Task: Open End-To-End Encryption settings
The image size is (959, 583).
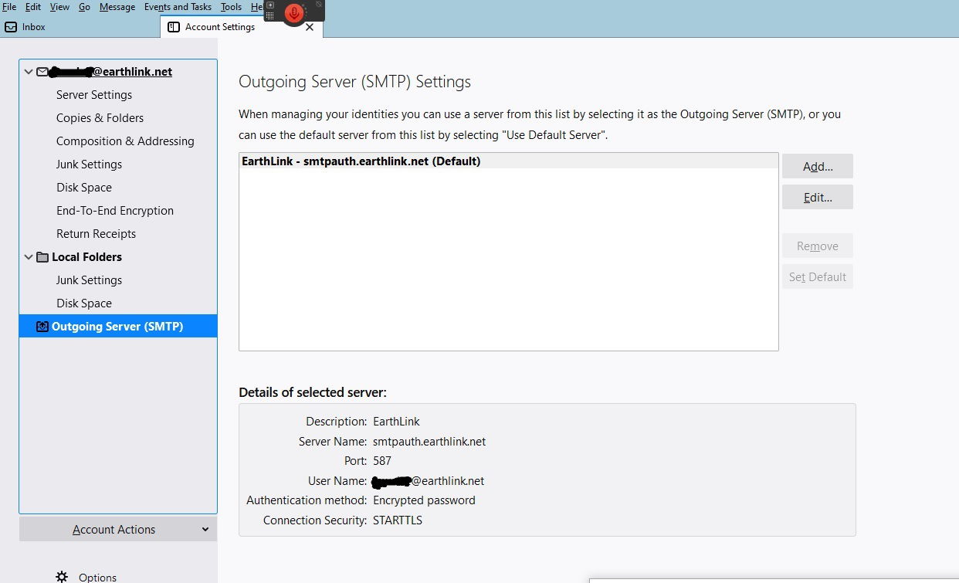Action: (115, 211)
